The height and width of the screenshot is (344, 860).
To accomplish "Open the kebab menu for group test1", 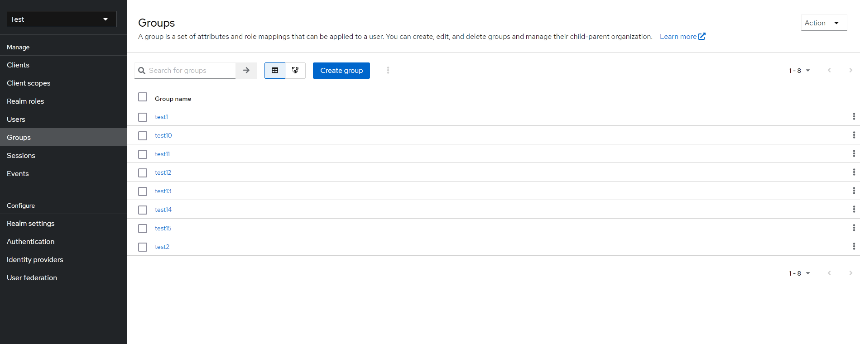I will [854, 116].
